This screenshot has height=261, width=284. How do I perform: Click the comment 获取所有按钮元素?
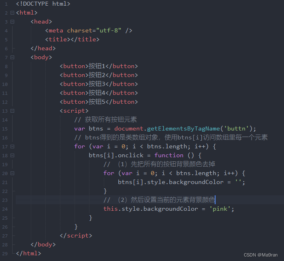tap(106, 120)
